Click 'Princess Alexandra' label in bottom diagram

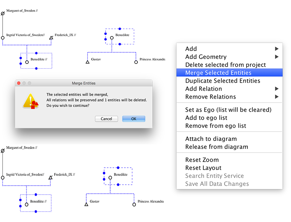click(x=151, y=201)
